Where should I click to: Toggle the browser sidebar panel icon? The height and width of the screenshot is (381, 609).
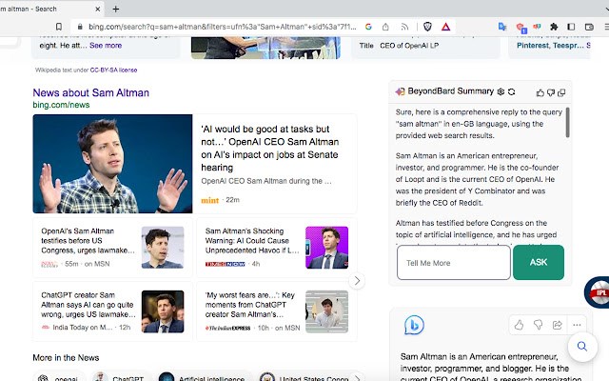pyautogui.click(x=571, y=27)
